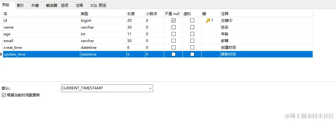Enable Not null for the name field
This screenshot has width=336, height=121.
pos(174,27)
